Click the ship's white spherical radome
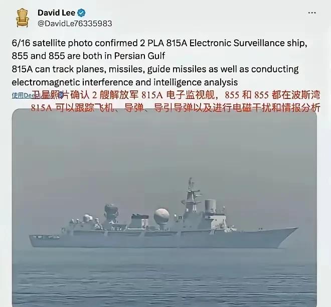 coord(161,216)
